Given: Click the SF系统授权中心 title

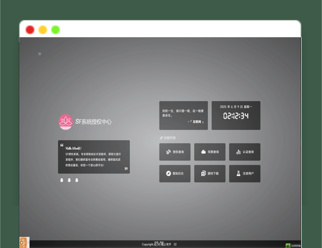Looking at the screenshot, I should click(x=93, y=122).
